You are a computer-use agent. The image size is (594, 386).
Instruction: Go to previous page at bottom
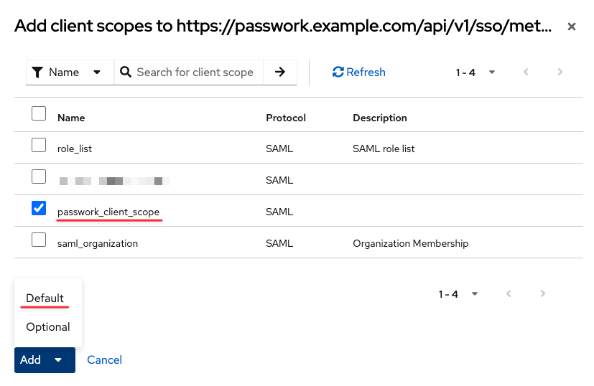coord(509,294)
